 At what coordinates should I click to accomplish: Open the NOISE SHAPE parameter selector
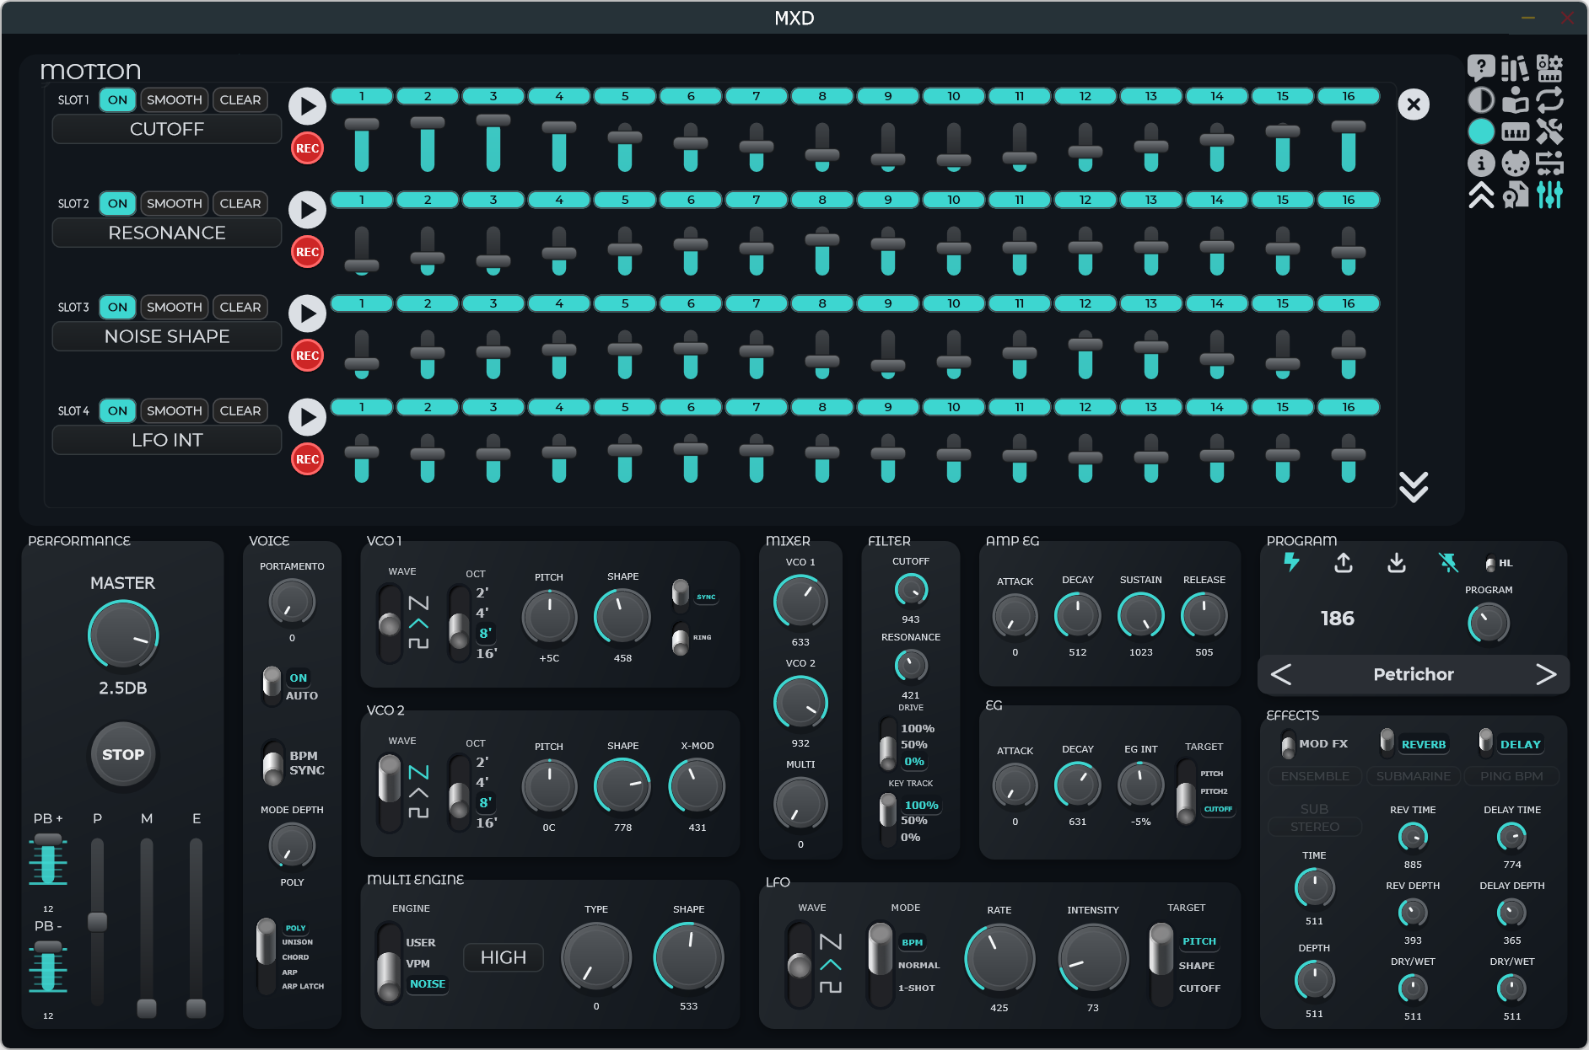(167, 336)
